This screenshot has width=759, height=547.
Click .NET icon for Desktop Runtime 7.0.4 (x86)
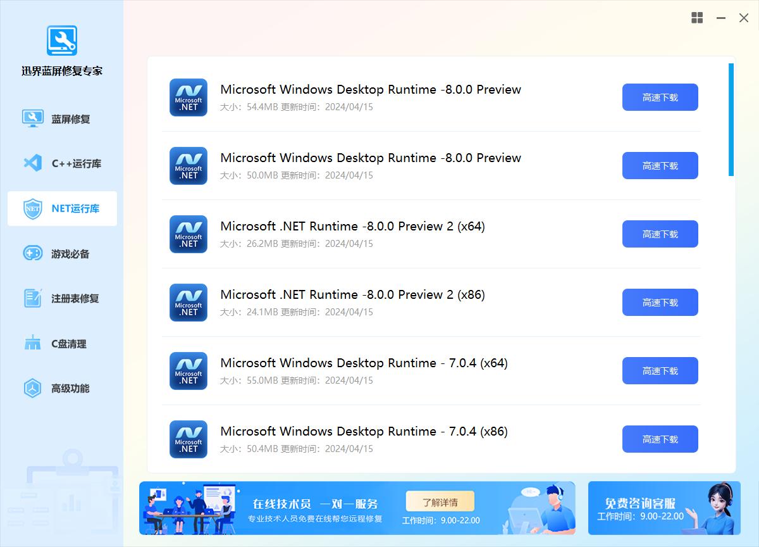point(188,439)
